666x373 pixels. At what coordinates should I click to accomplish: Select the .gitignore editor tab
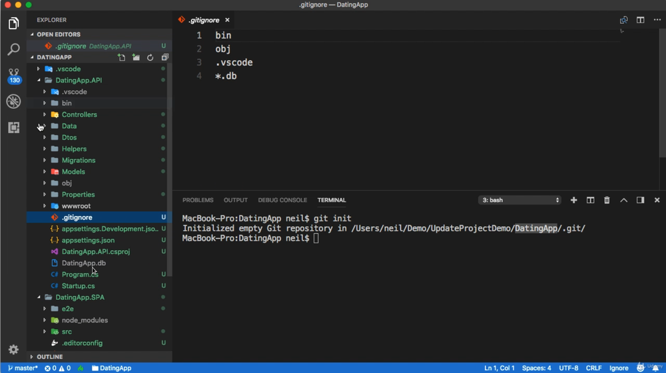(204, 20)
